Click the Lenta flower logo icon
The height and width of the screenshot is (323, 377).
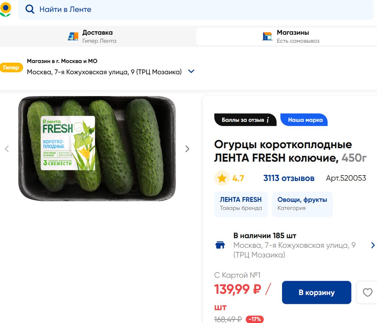tap(5, 9)
